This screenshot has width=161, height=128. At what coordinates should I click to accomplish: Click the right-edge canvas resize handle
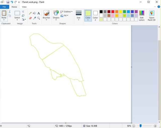coord(132,67)
